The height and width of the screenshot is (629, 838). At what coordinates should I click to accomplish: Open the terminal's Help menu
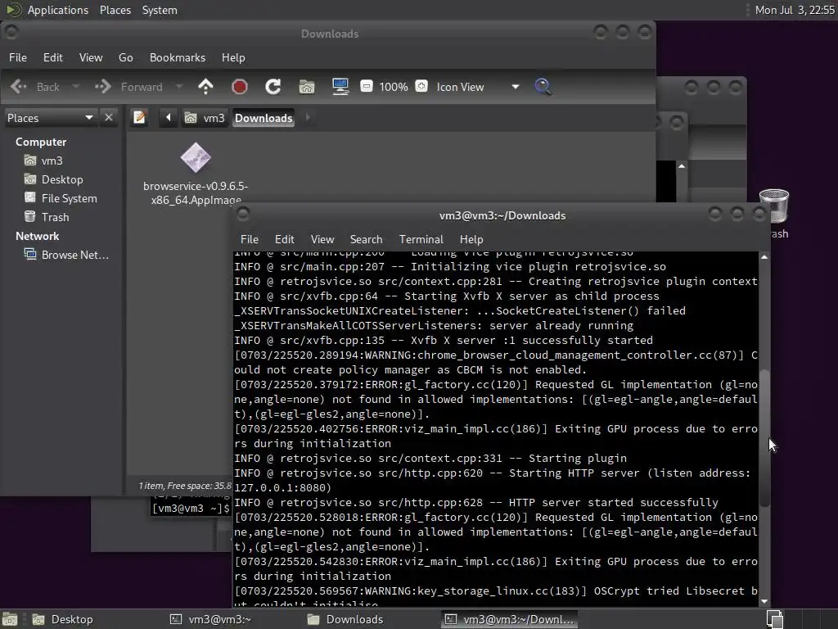tap(471, 239)
